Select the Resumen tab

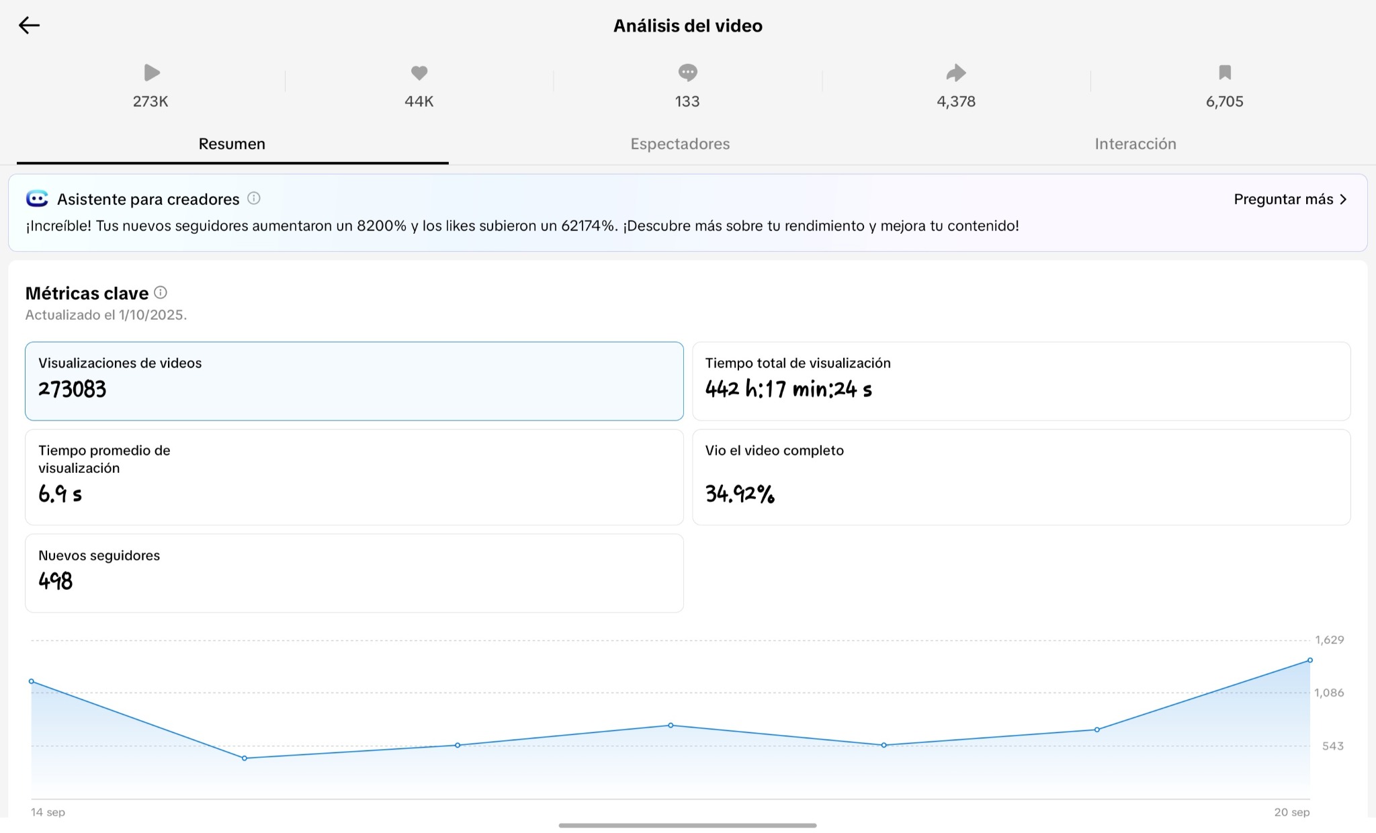coord(232,144)
